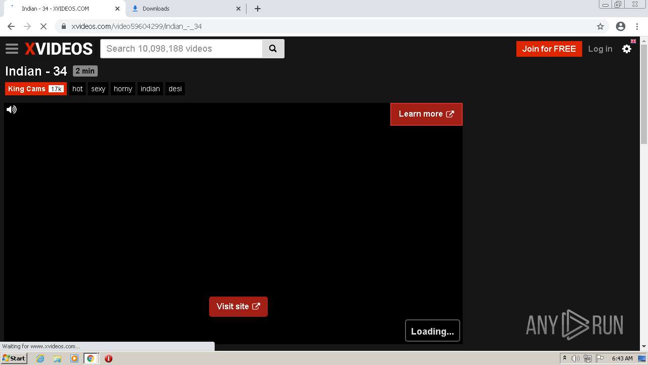Click the horny tag
The width and height of the screenshot is (648, 365).
pos(123,89)
